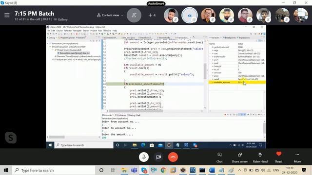The width and height of the screenshot is (312, 175).
Task: Open the File menu in shared Eclipse
Action: click(48, 31)
